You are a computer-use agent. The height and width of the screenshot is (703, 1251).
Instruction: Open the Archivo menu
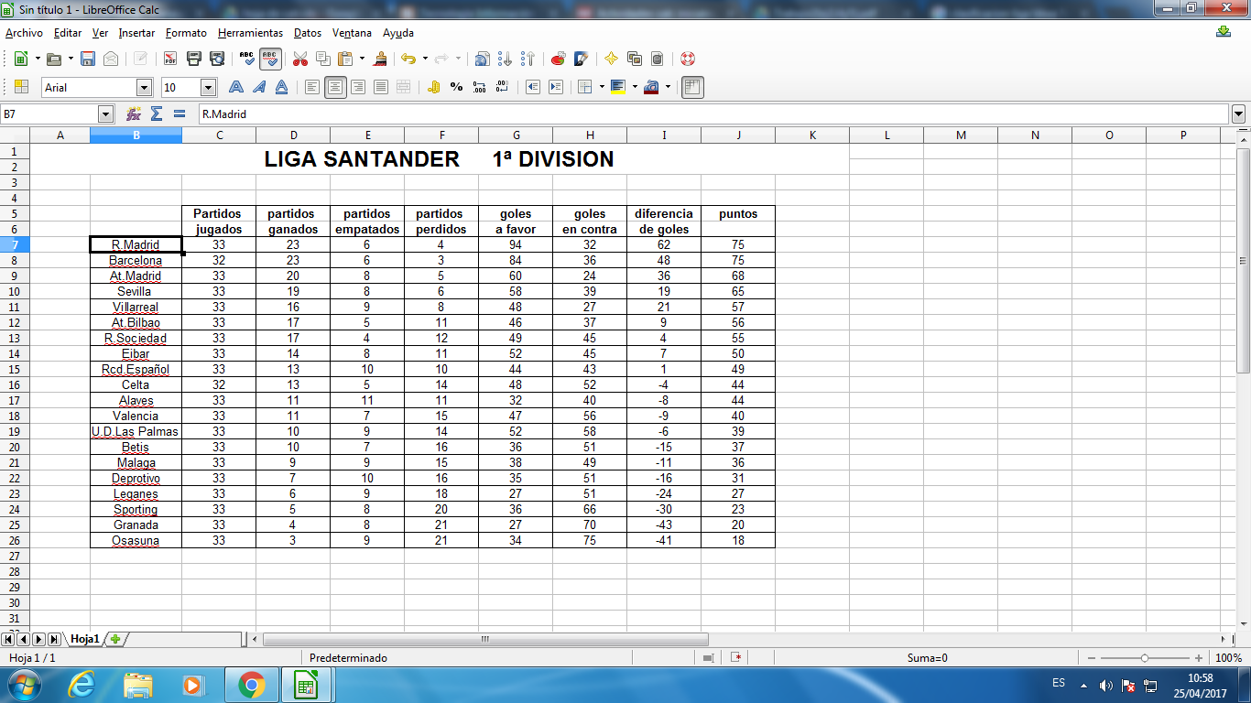click(x=24, y=33)
